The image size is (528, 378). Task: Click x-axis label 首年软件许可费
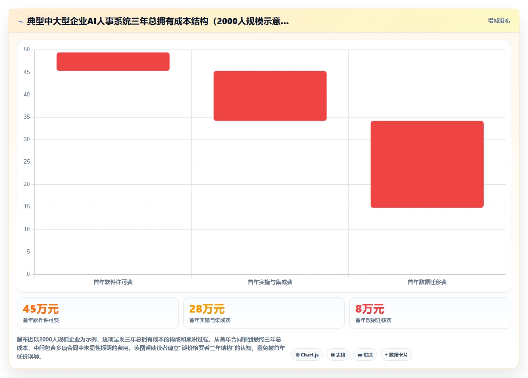pos(113,282)
